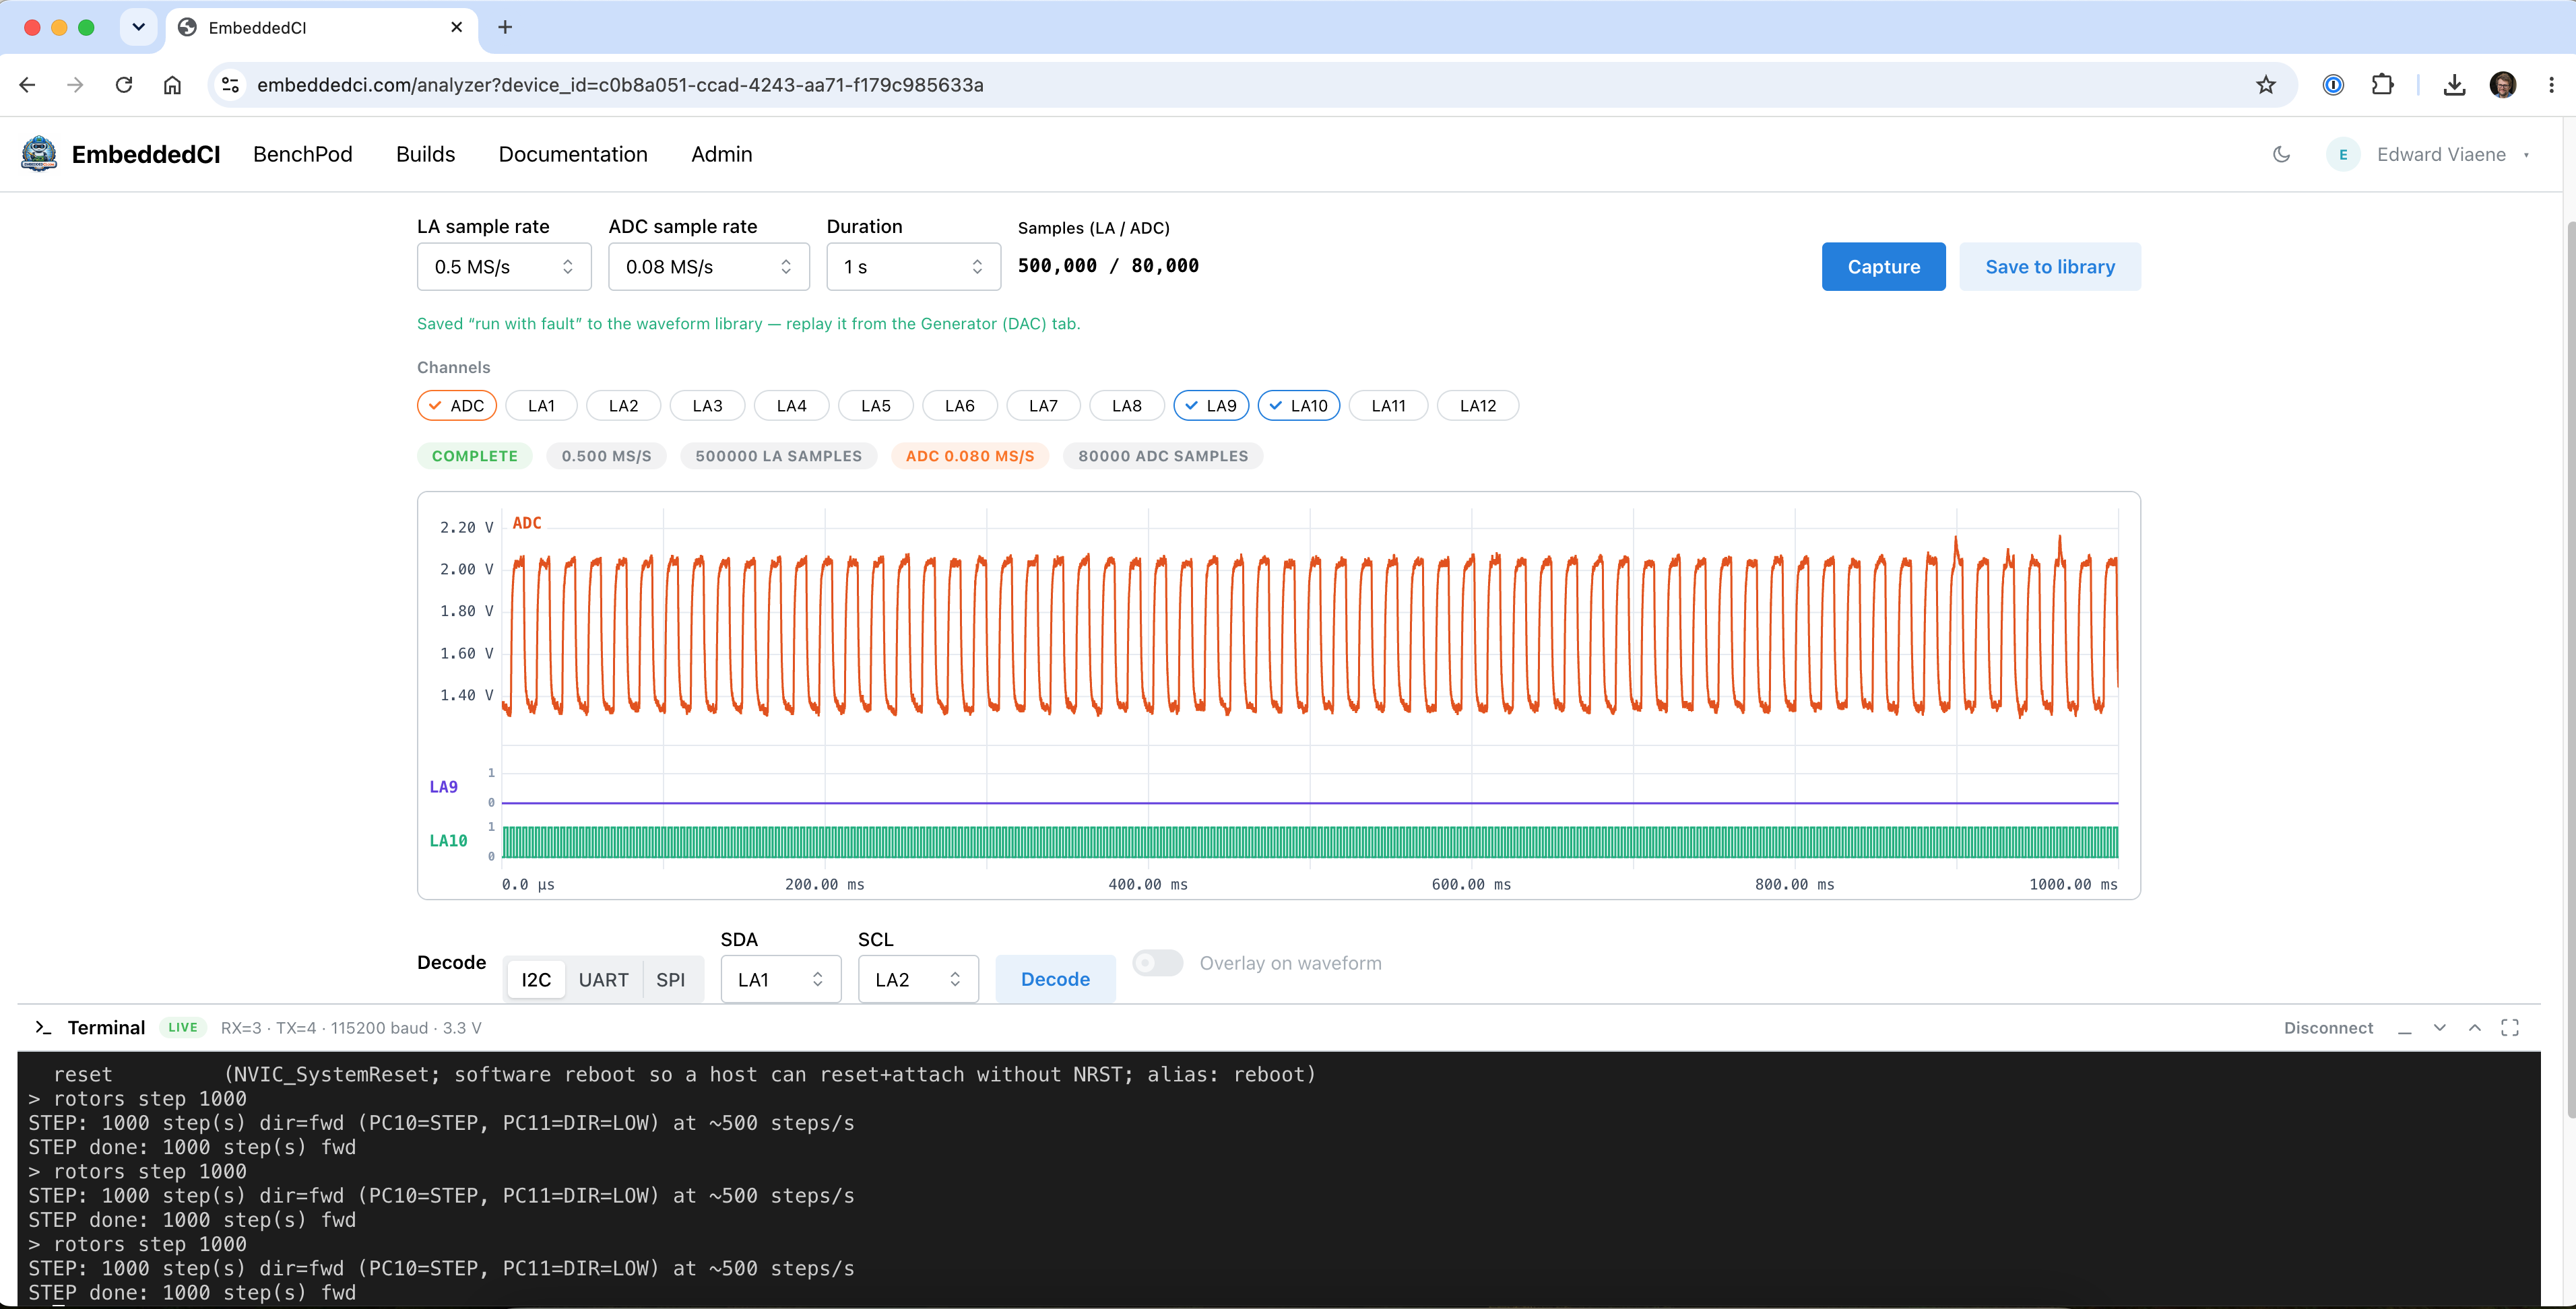Viewport: 2576px width, 1309px height.
Task: Click the LA10 digital trace
Action: point(1310,842)
